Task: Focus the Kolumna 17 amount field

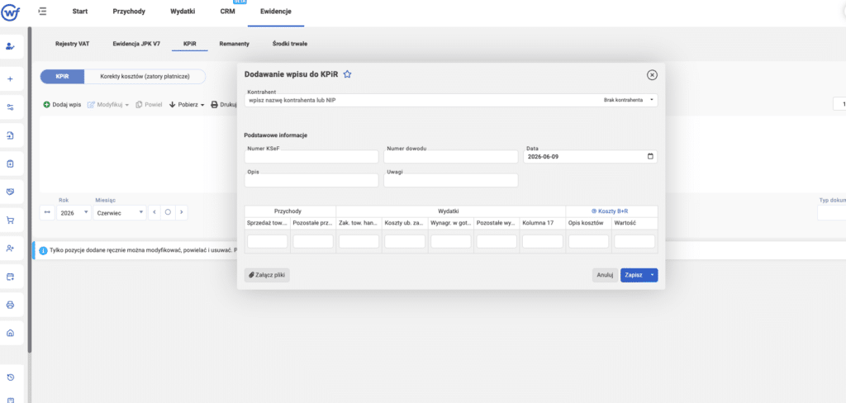Action: pos(543,241)
